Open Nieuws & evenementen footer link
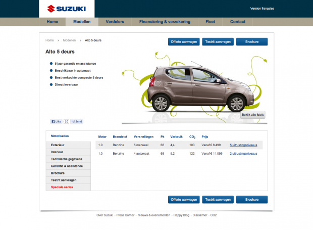 point(154,215)
